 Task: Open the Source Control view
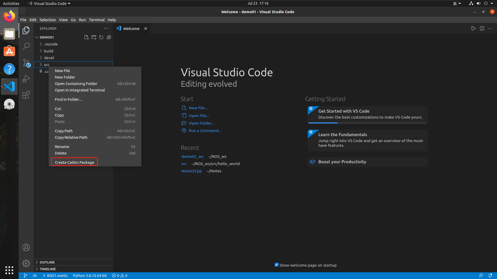26,63
